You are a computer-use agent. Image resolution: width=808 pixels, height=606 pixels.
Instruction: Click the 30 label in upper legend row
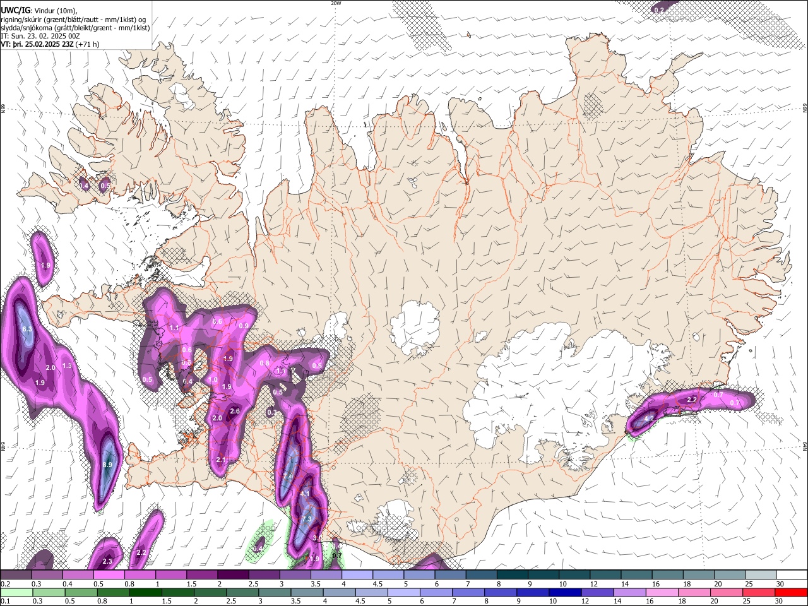(780, 584)
